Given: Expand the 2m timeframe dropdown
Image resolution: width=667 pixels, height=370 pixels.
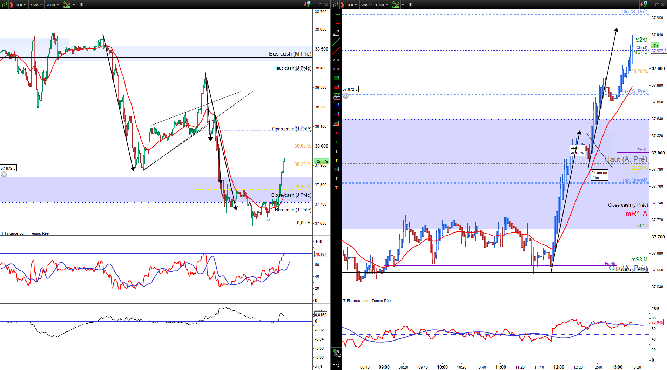Looking at the screenshot, I should pyautogui.click(x=366, y=5).
